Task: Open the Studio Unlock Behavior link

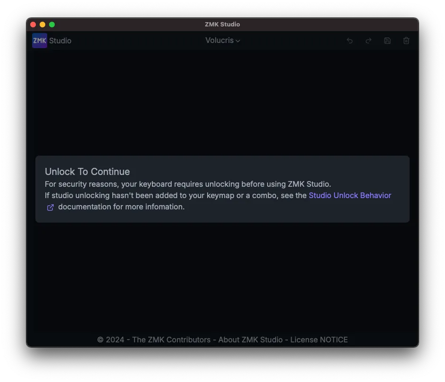Action: pos(350,195)
